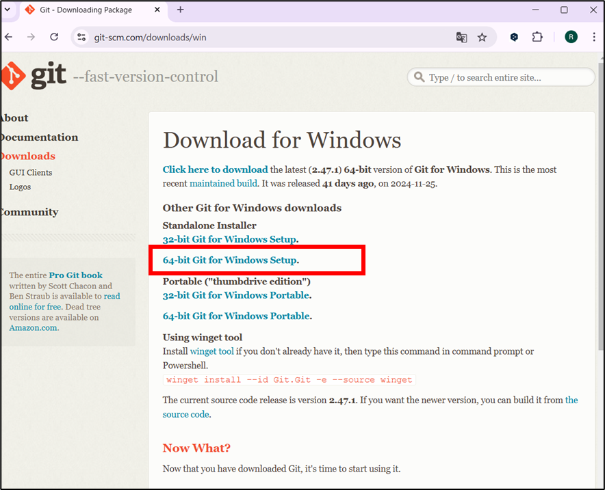Download 64-bit Git for Windows Setup
Viewport: 605px width, 490px height.
pos(229,260)
